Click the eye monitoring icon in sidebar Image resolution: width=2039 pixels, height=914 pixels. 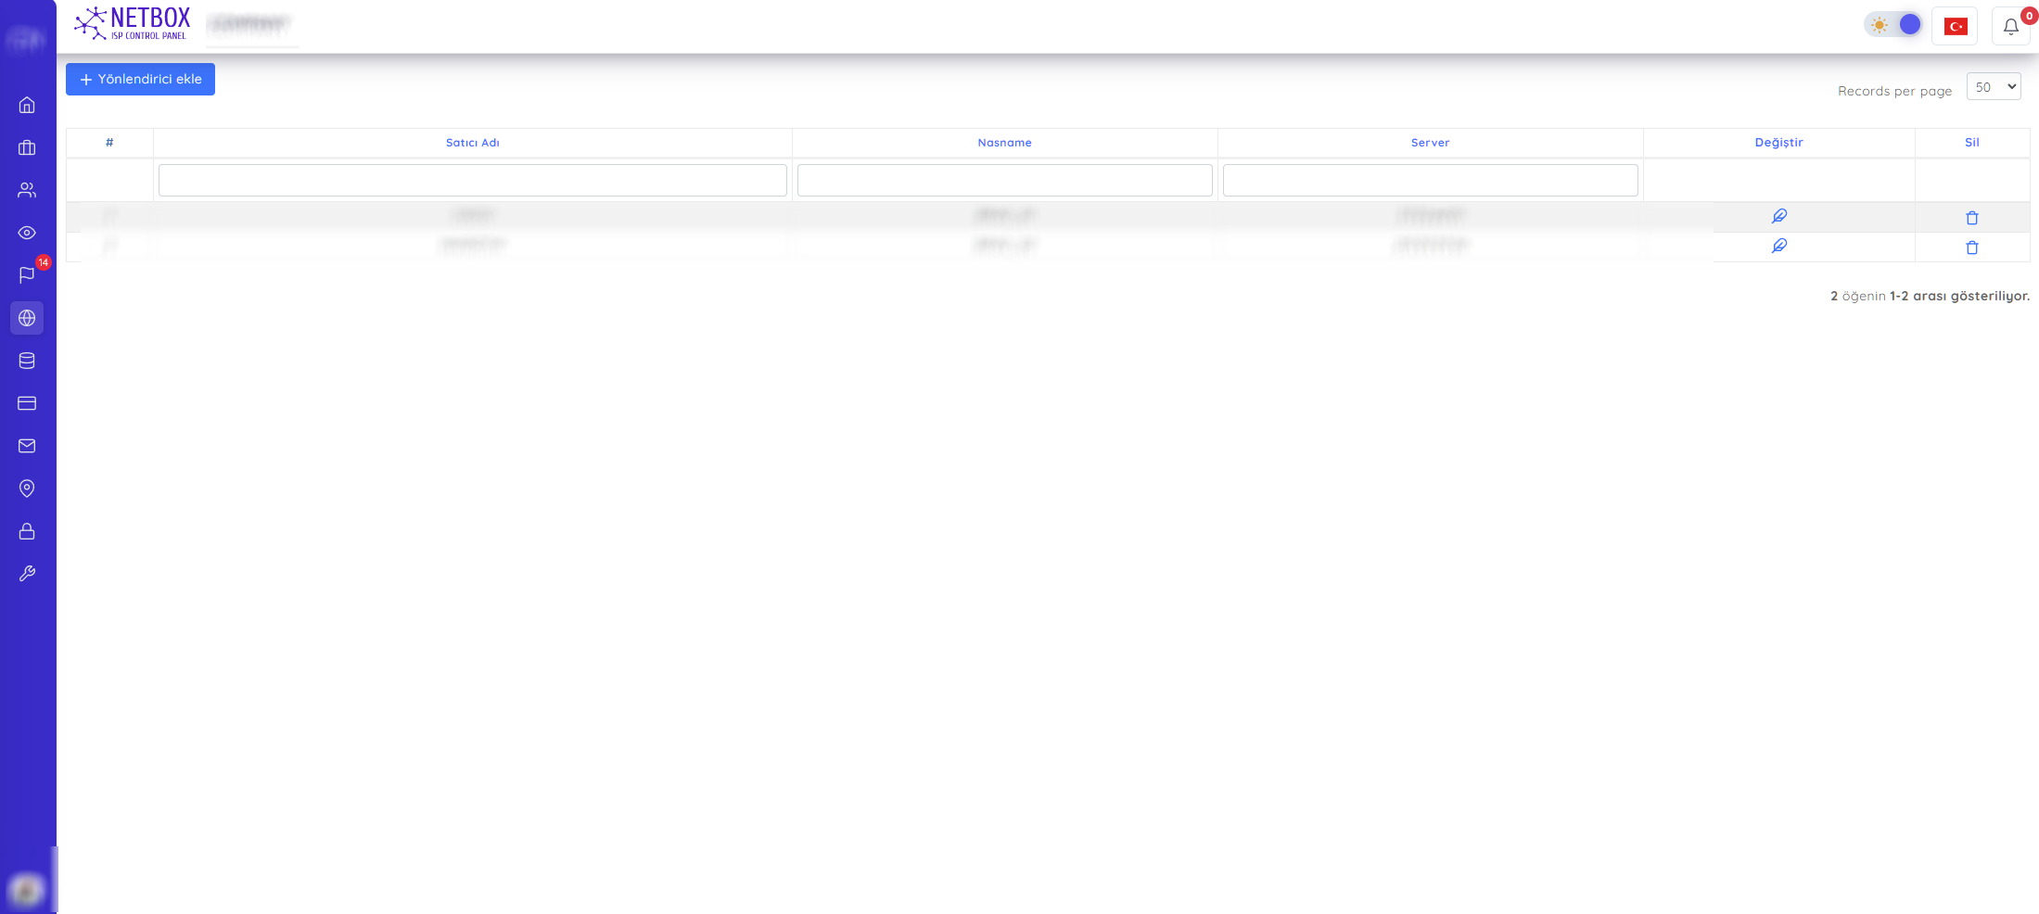coord(27,233)
